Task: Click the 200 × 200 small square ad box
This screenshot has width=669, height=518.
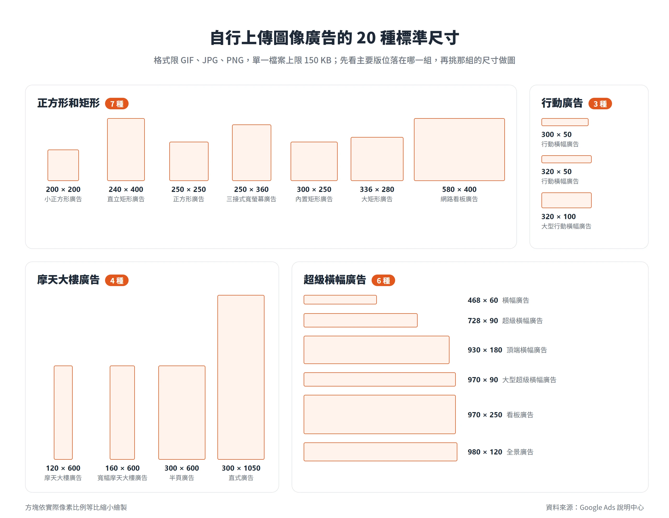Action: click(x=63, y=165)
